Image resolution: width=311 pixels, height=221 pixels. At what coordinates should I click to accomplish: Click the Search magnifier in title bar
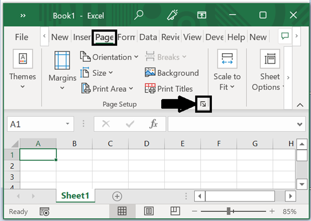[x=139, y=15]
